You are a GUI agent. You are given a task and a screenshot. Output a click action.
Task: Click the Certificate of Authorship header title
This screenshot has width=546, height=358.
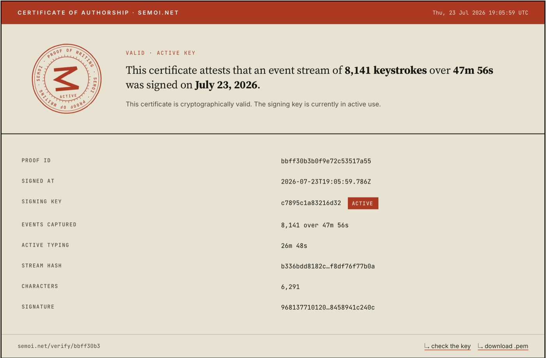click(x=98, y=12)
